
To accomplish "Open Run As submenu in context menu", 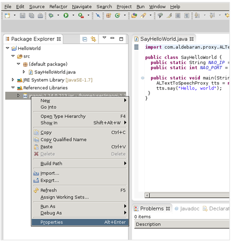I will (x=80, y=206).
